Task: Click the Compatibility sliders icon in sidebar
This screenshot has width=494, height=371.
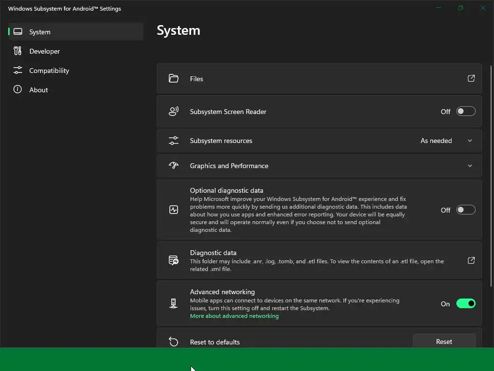Action: 18,71
